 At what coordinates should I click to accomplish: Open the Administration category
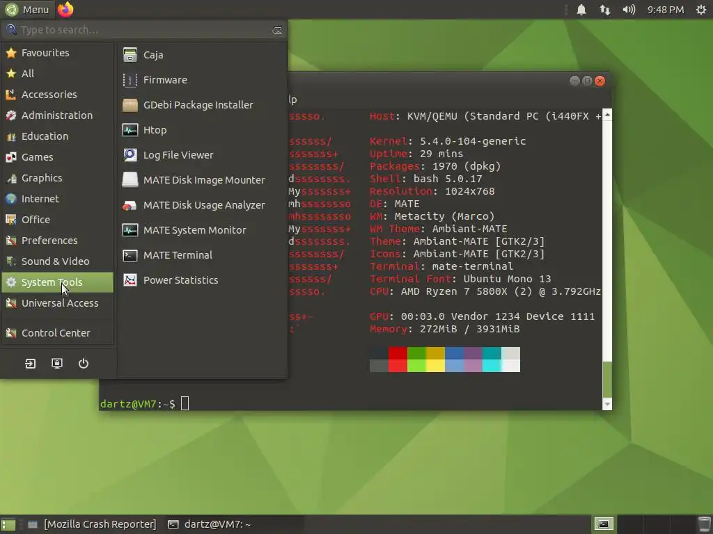coord(57,115)
